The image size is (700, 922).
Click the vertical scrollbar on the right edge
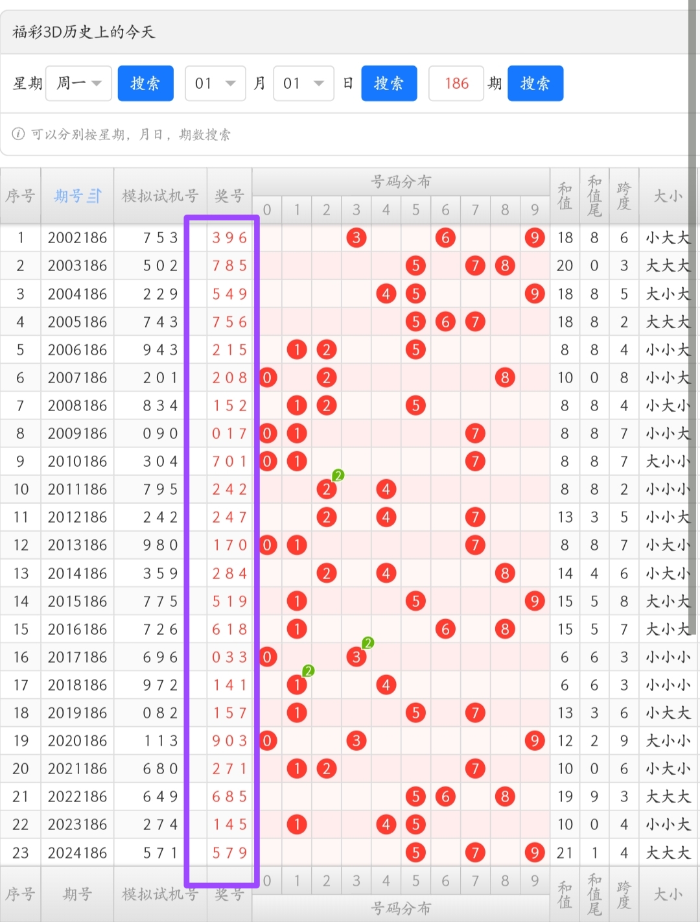pos(694,318)
